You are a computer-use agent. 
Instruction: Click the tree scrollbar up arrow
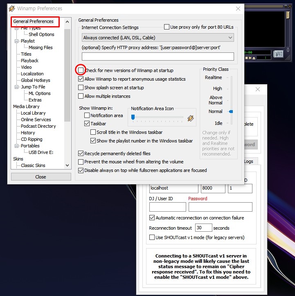[x=68, y=22]
